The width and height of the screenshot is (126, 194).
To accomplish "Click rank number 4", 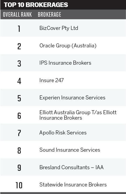I will pos(19,81).
